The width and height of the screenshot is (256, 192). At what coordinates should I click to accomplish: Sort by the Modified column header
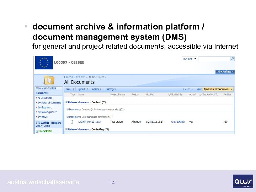(150, 95)
